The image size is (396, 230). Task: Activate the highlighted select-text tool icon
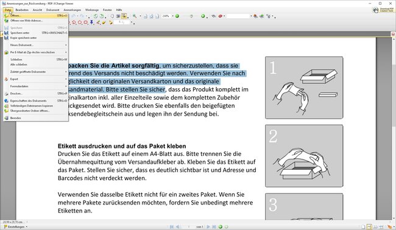click(124, 16)
